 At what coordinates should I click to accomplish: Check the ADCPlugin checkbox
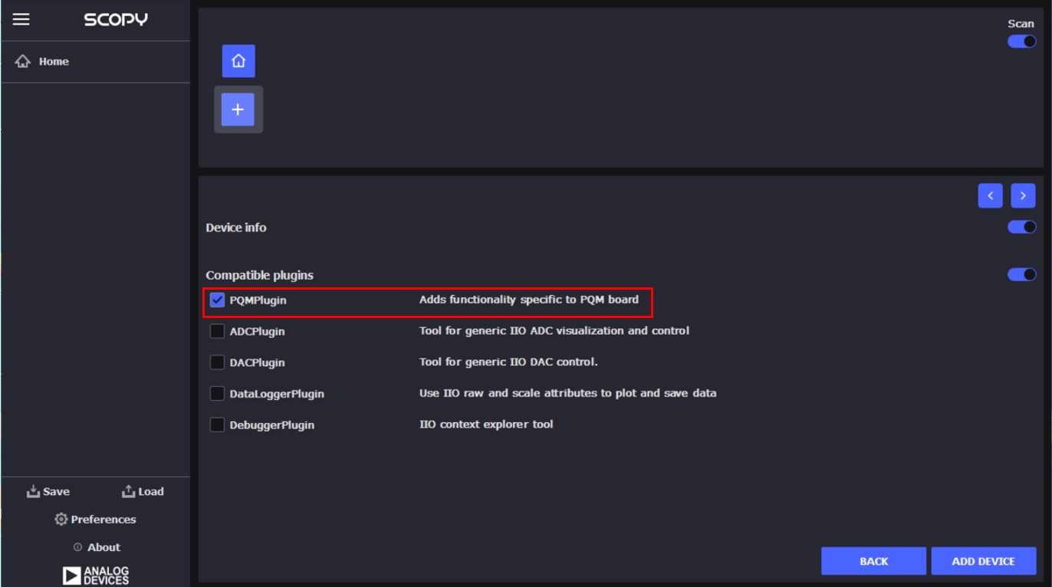[217, 331]
